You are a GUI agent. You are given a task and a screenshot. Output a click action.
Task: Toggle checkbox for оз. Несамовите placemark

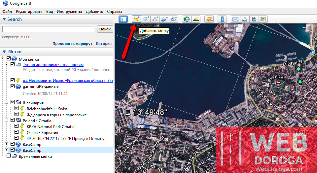point(13,80)
